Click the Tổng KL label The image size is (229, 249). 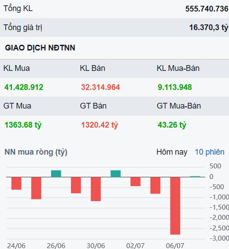click(18, 8)
